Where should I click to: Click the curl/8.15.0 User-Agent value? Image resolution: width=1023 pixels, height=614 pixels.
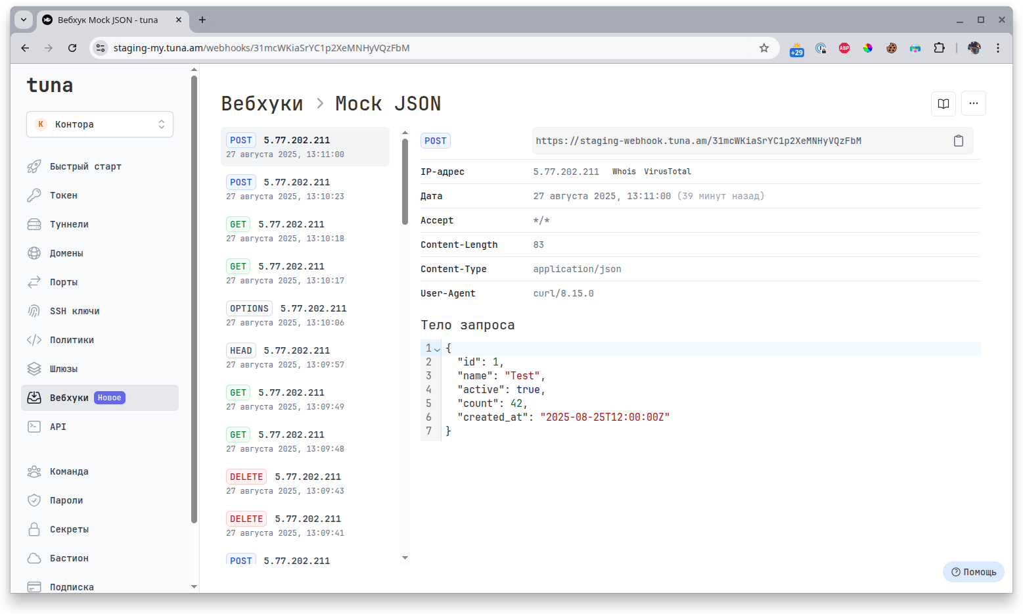[x=563, y=293]
